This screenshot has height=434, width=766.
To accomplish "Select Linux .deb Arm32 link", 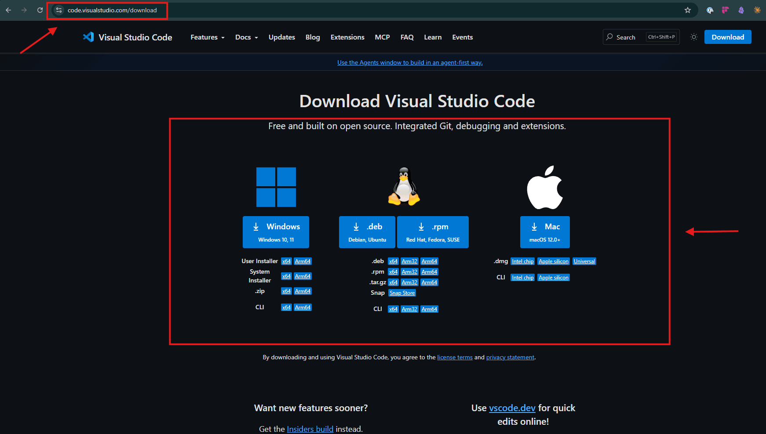I will tap(409, 261).
